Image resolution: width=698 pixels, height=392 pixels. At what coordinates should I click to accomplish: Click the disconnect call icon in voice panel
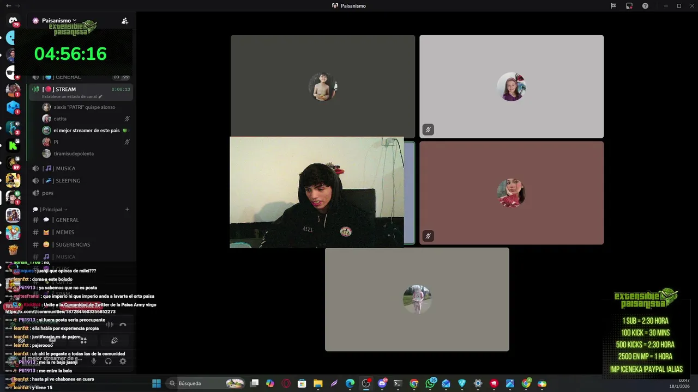[x=123, y=324]
